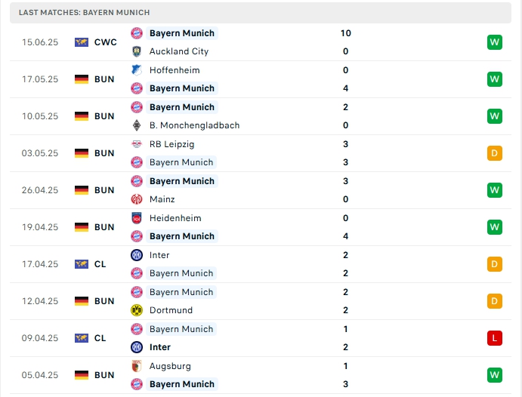
Task: Open the Dortmund team link
Action: (171, 310)
